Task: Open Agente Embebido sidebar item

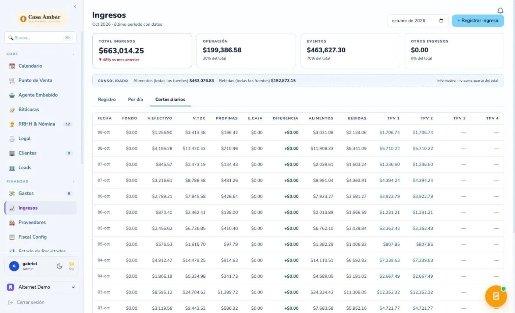Action: [40, 95]
